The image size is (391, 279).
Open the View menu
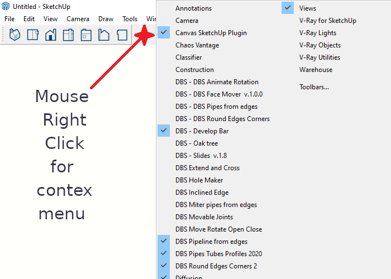(x=50, y=19)
